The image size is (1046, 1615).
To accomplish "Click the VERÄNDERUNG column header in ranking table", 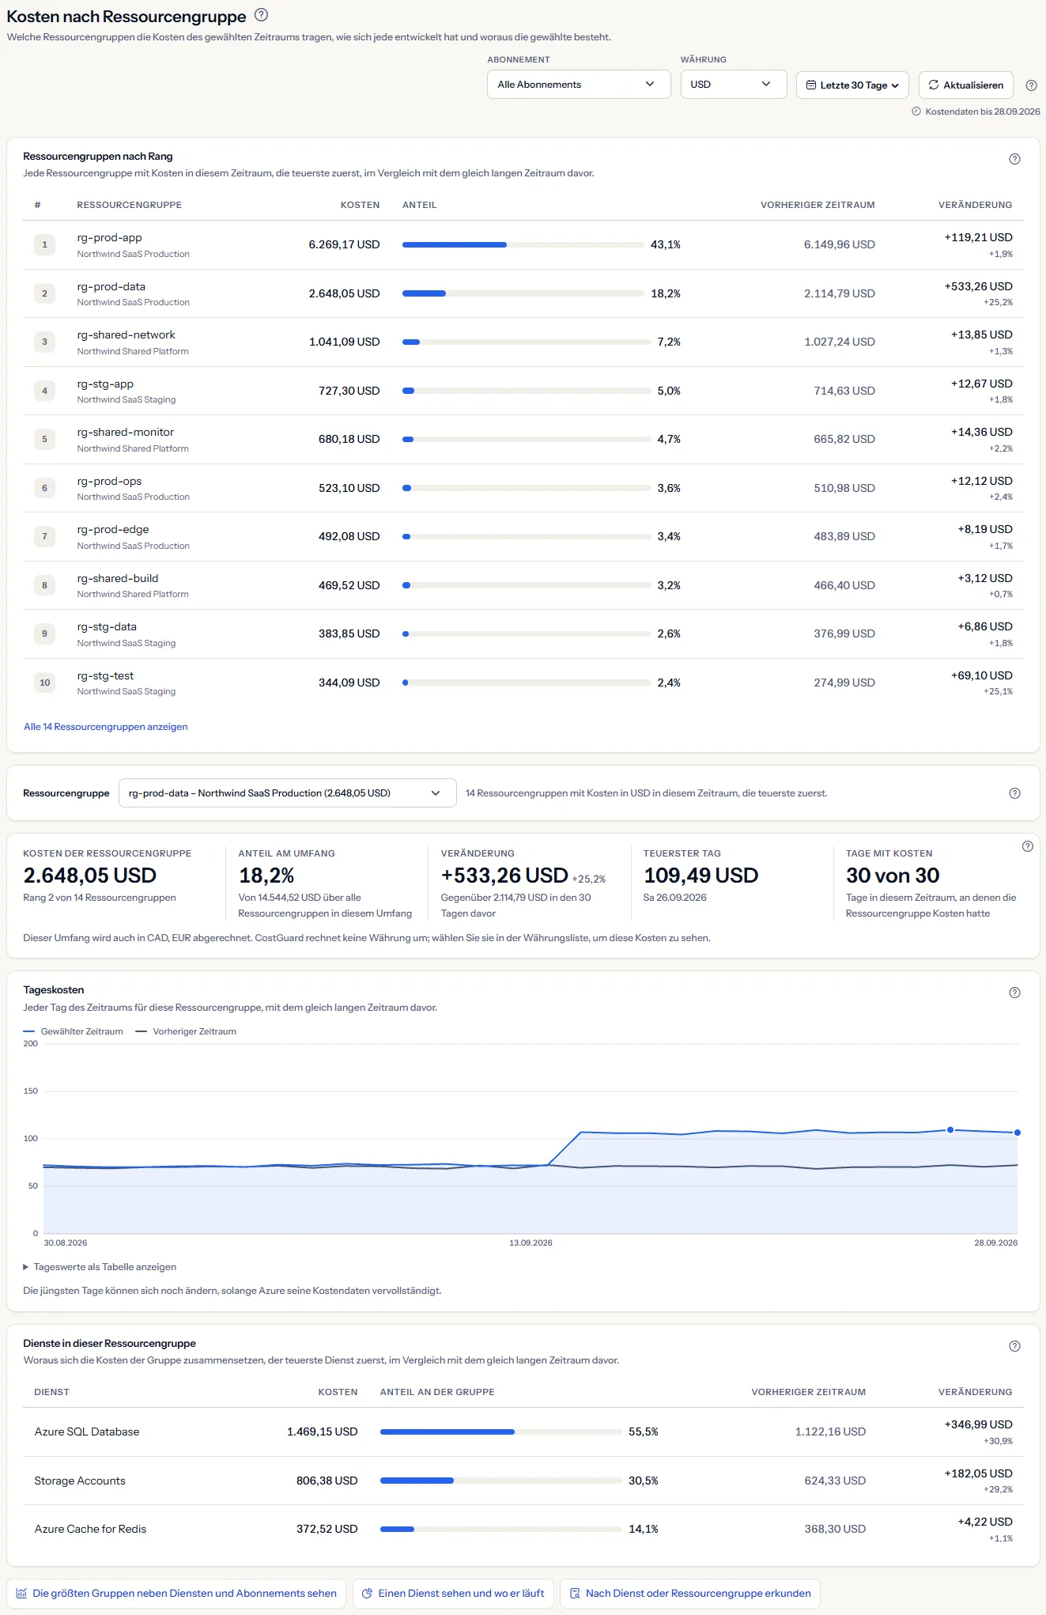I will (975, 205).
